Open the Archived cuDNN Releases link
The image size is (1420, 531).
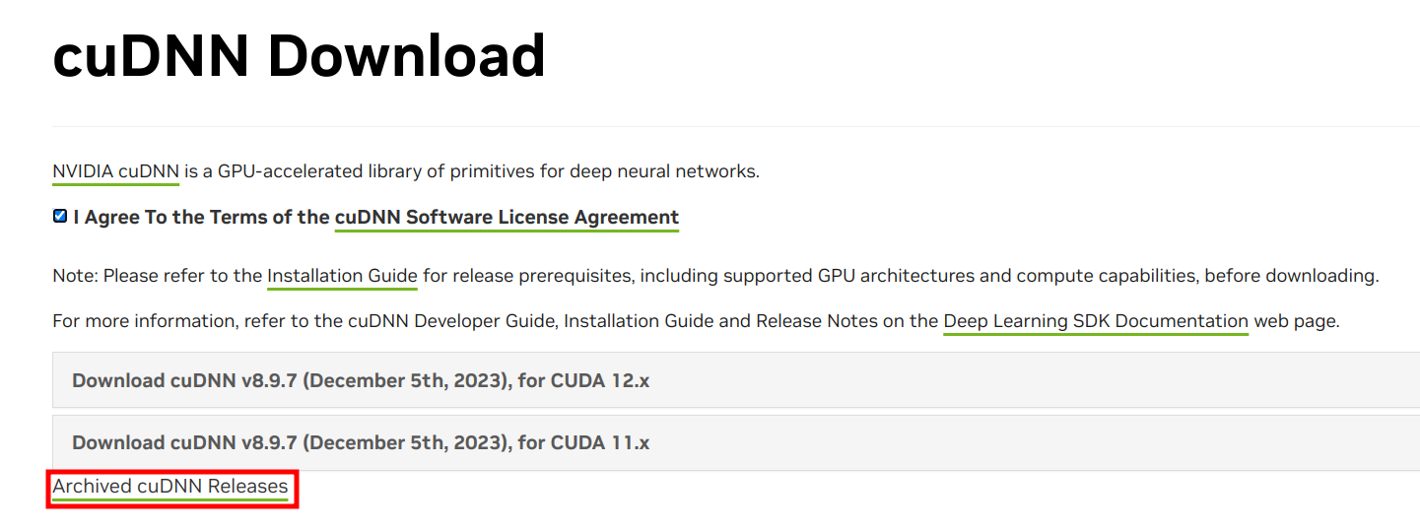point(170,487)
